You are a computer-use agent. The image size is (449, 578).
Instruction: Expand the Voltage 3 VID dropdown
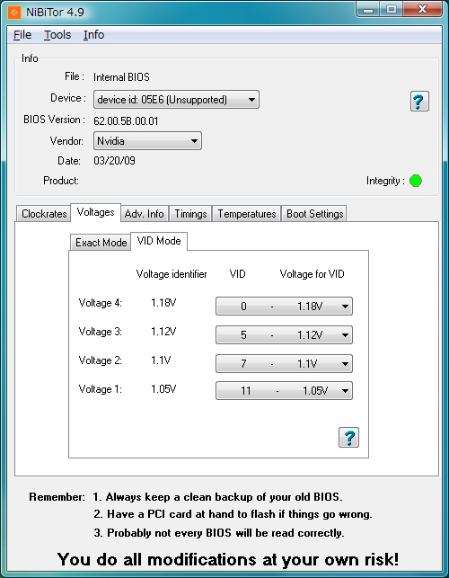tap(284, 334)
